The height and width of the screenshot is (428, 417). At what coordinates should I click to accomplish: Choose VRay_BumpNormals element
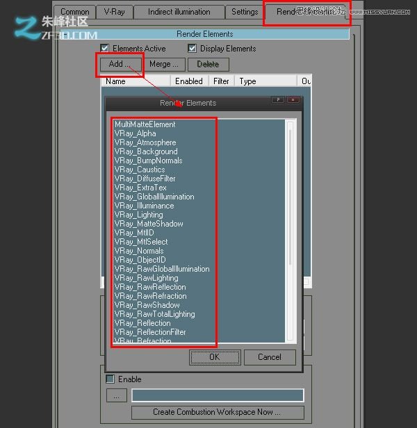pyautogui.click(x=148, y=160)
